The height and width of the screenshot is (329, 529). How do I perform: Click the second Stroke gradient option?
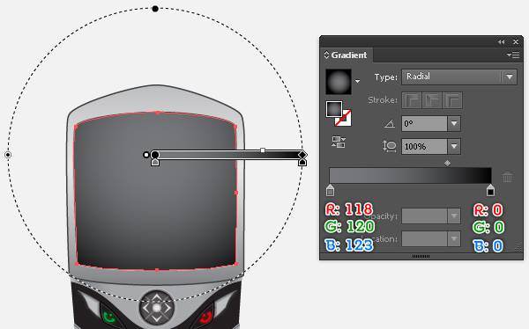[432, 100]
